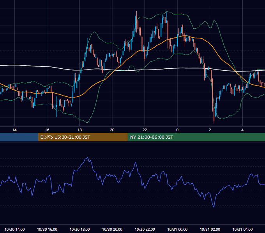Screen dimensions: 265x233
Task: Click the oscillator peak near 18:30
Action: (x=88, y=158)
